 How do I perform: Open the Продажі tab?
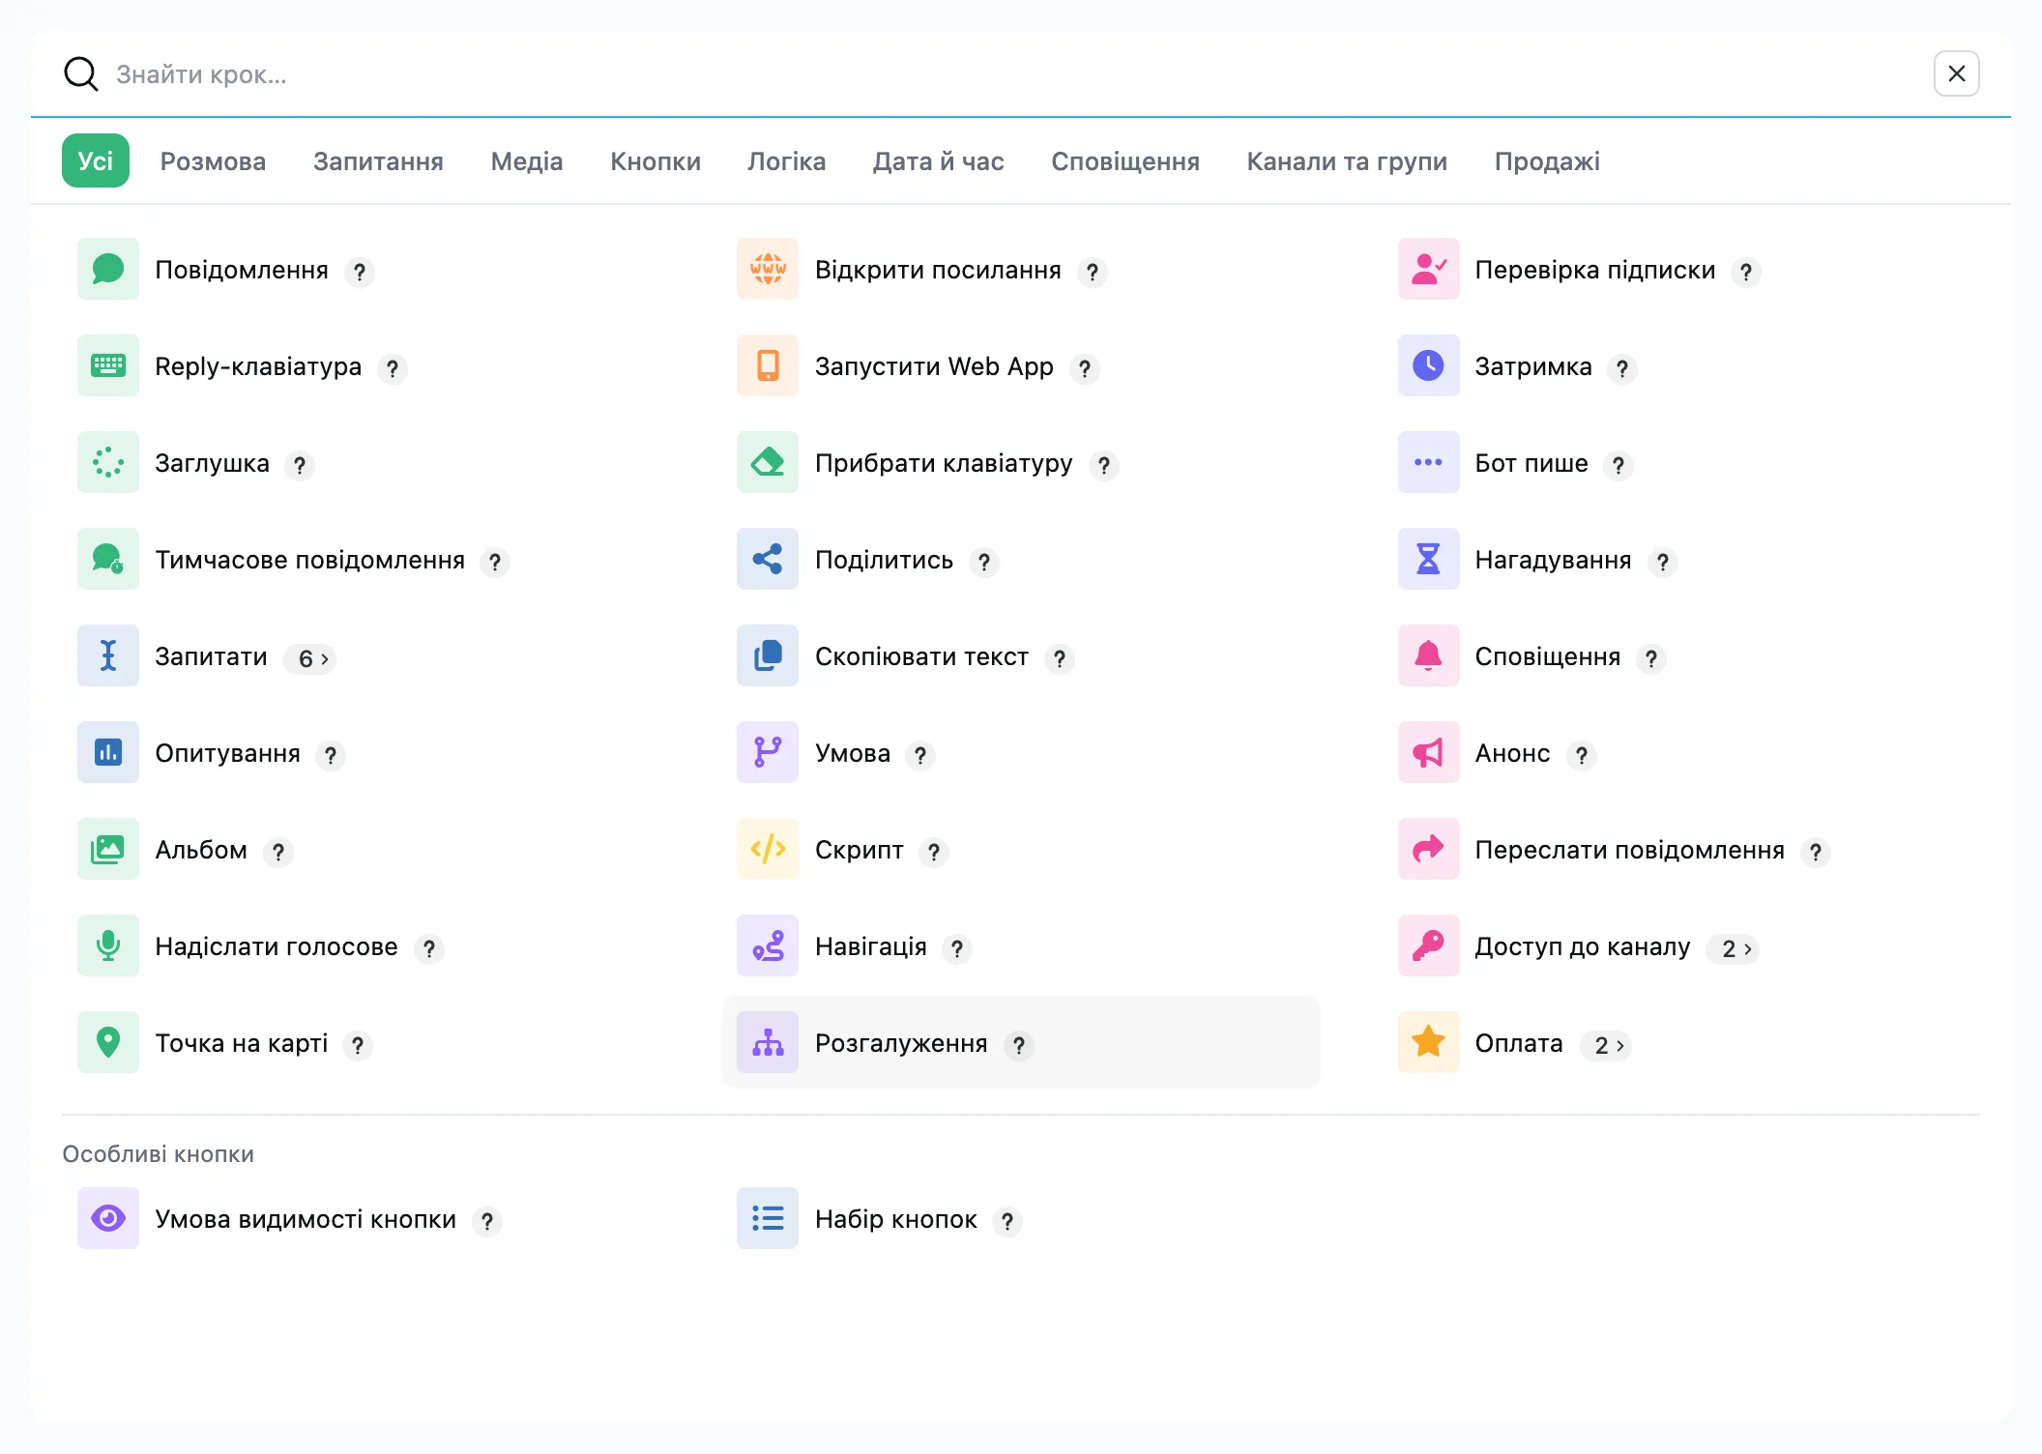tap(1547, 161)
